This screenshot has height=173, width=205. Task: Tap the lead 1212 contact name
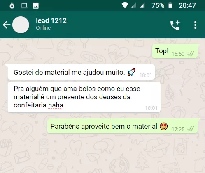51,20
